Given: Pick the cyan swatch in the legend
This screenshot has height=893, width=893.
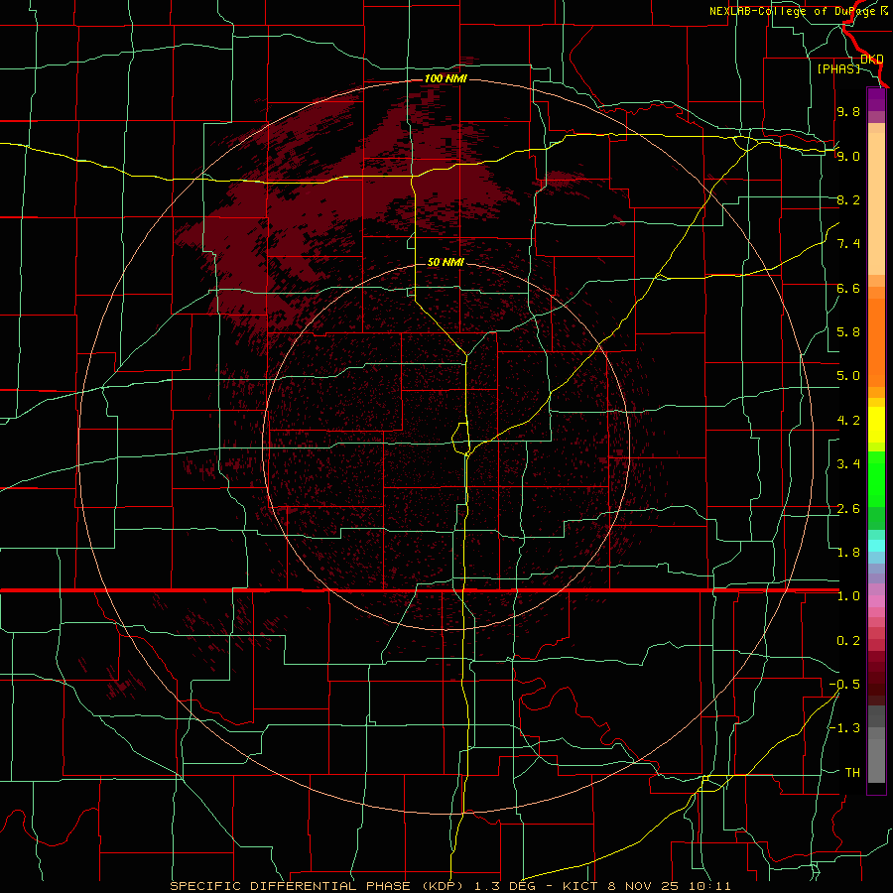Looking at the screenshot, I should [x=876, y=545].
